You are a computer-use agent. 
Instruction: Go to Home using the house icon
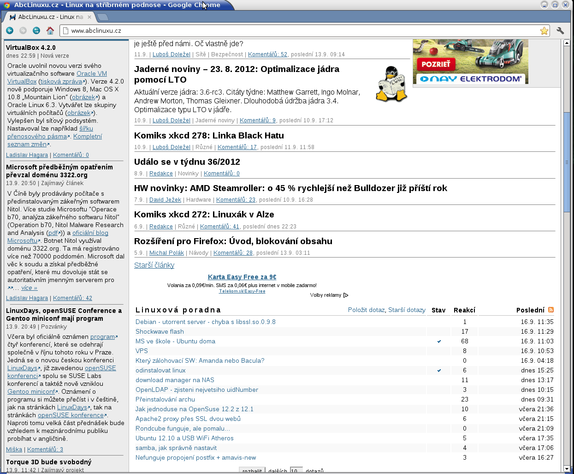pos(50,30)
